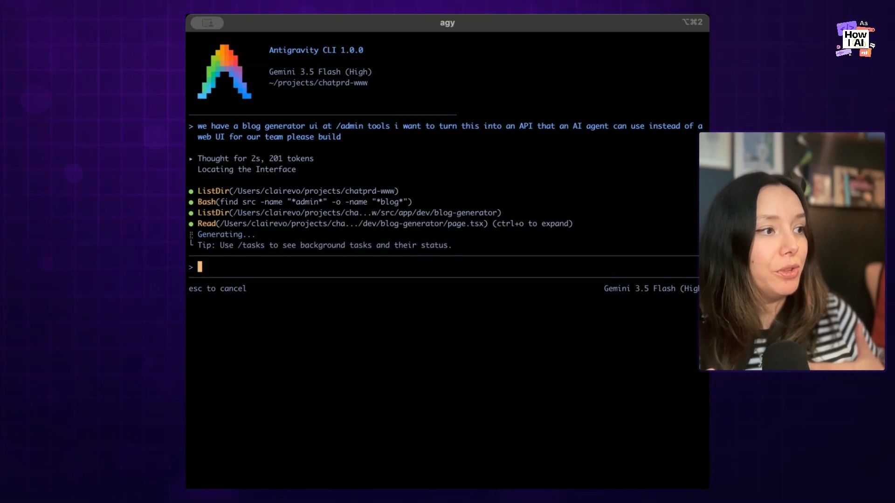
Task: Click 'Antigravity CLI 1.0.0' header text
Action: tap(316, 50)
